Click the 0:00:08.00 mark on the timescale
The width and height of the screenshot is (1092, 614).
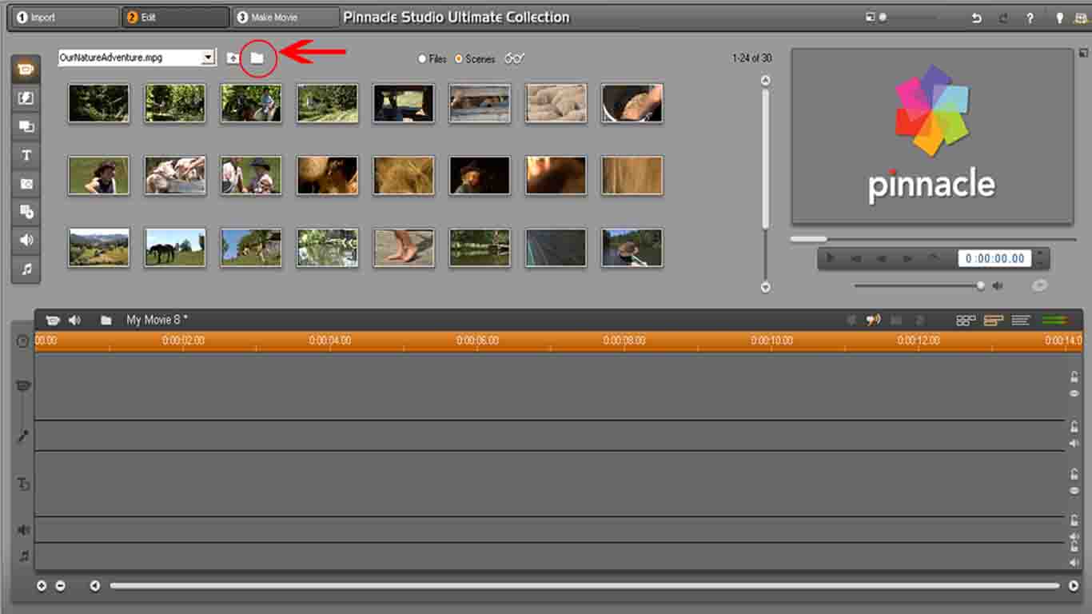tap(624, 341)
